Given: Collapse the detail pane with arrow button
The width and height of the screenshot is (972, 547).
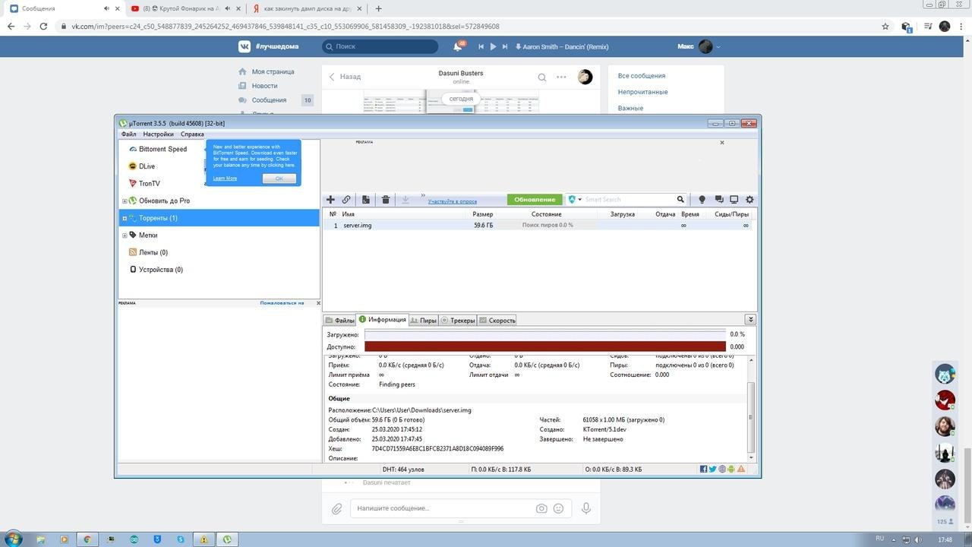Looking at the screenshot, I should [x=750, y=319].
